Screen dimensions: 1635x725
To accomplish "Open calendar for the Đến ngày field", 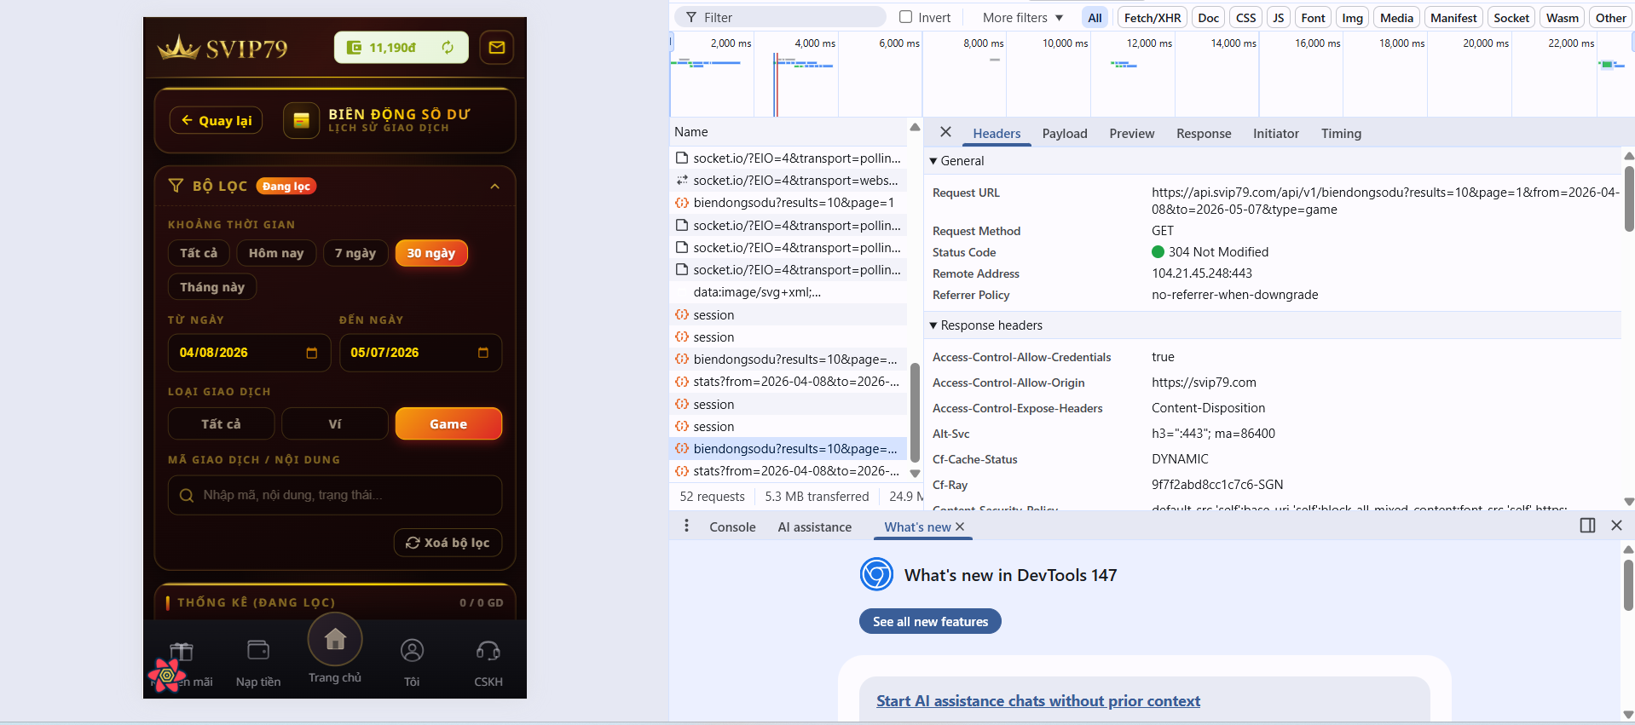I will coord(483,353).
